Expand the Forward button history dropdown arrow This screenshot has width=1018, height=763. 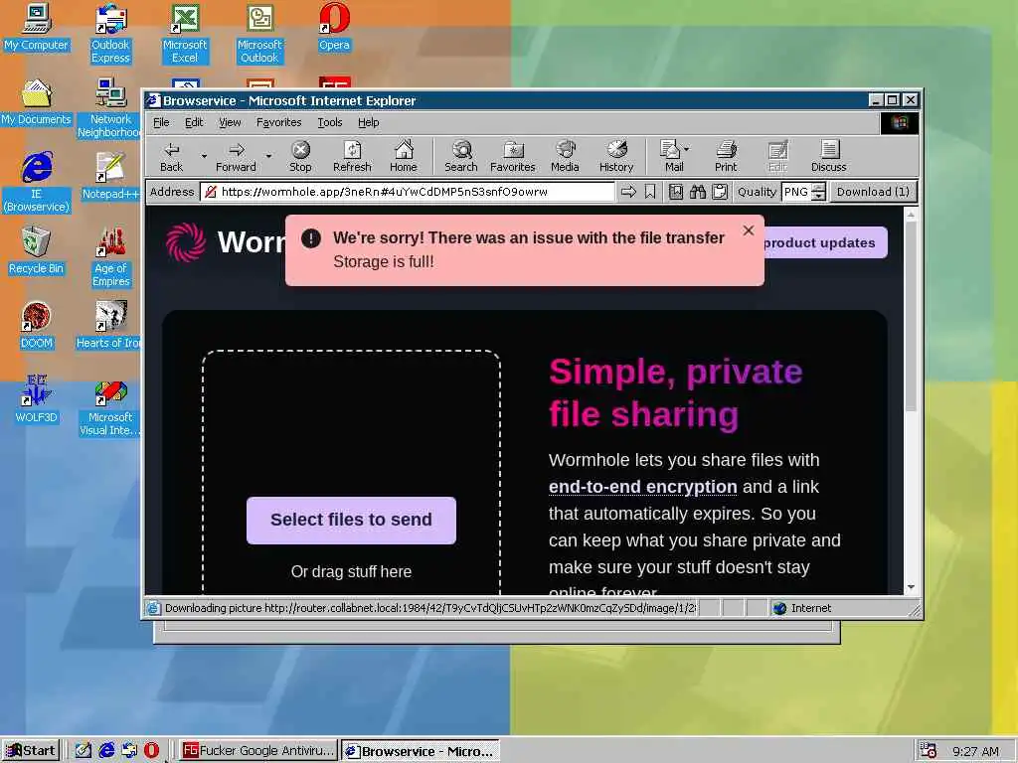(x=268, y=156)
